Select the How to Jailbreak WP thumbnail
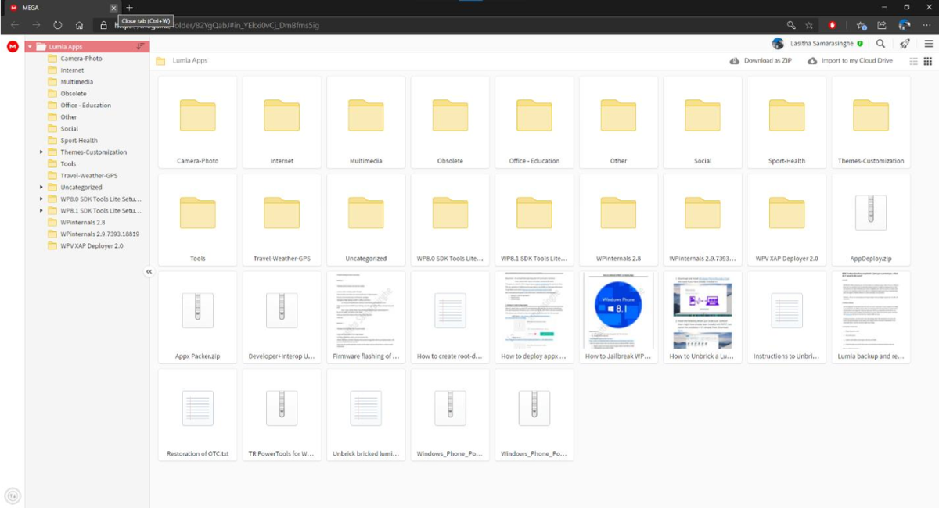The image size is (939, 508). (x=618, y=317)
